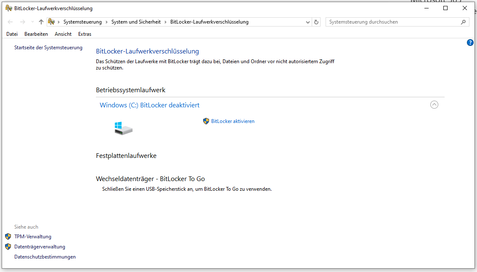Open the blue help question mark

tap(470, 43)
